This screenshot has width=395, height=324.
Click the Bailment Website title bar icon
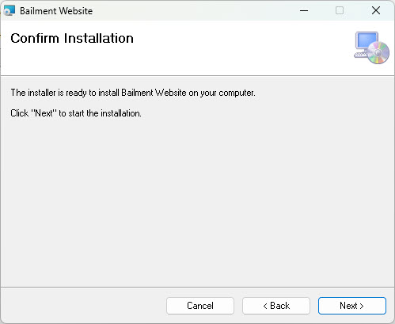click(9, 11)
